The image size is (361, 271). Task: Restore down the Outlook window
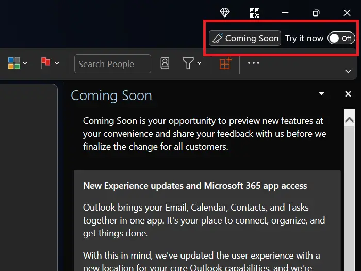pyautogui.click(x=316, y=13)
